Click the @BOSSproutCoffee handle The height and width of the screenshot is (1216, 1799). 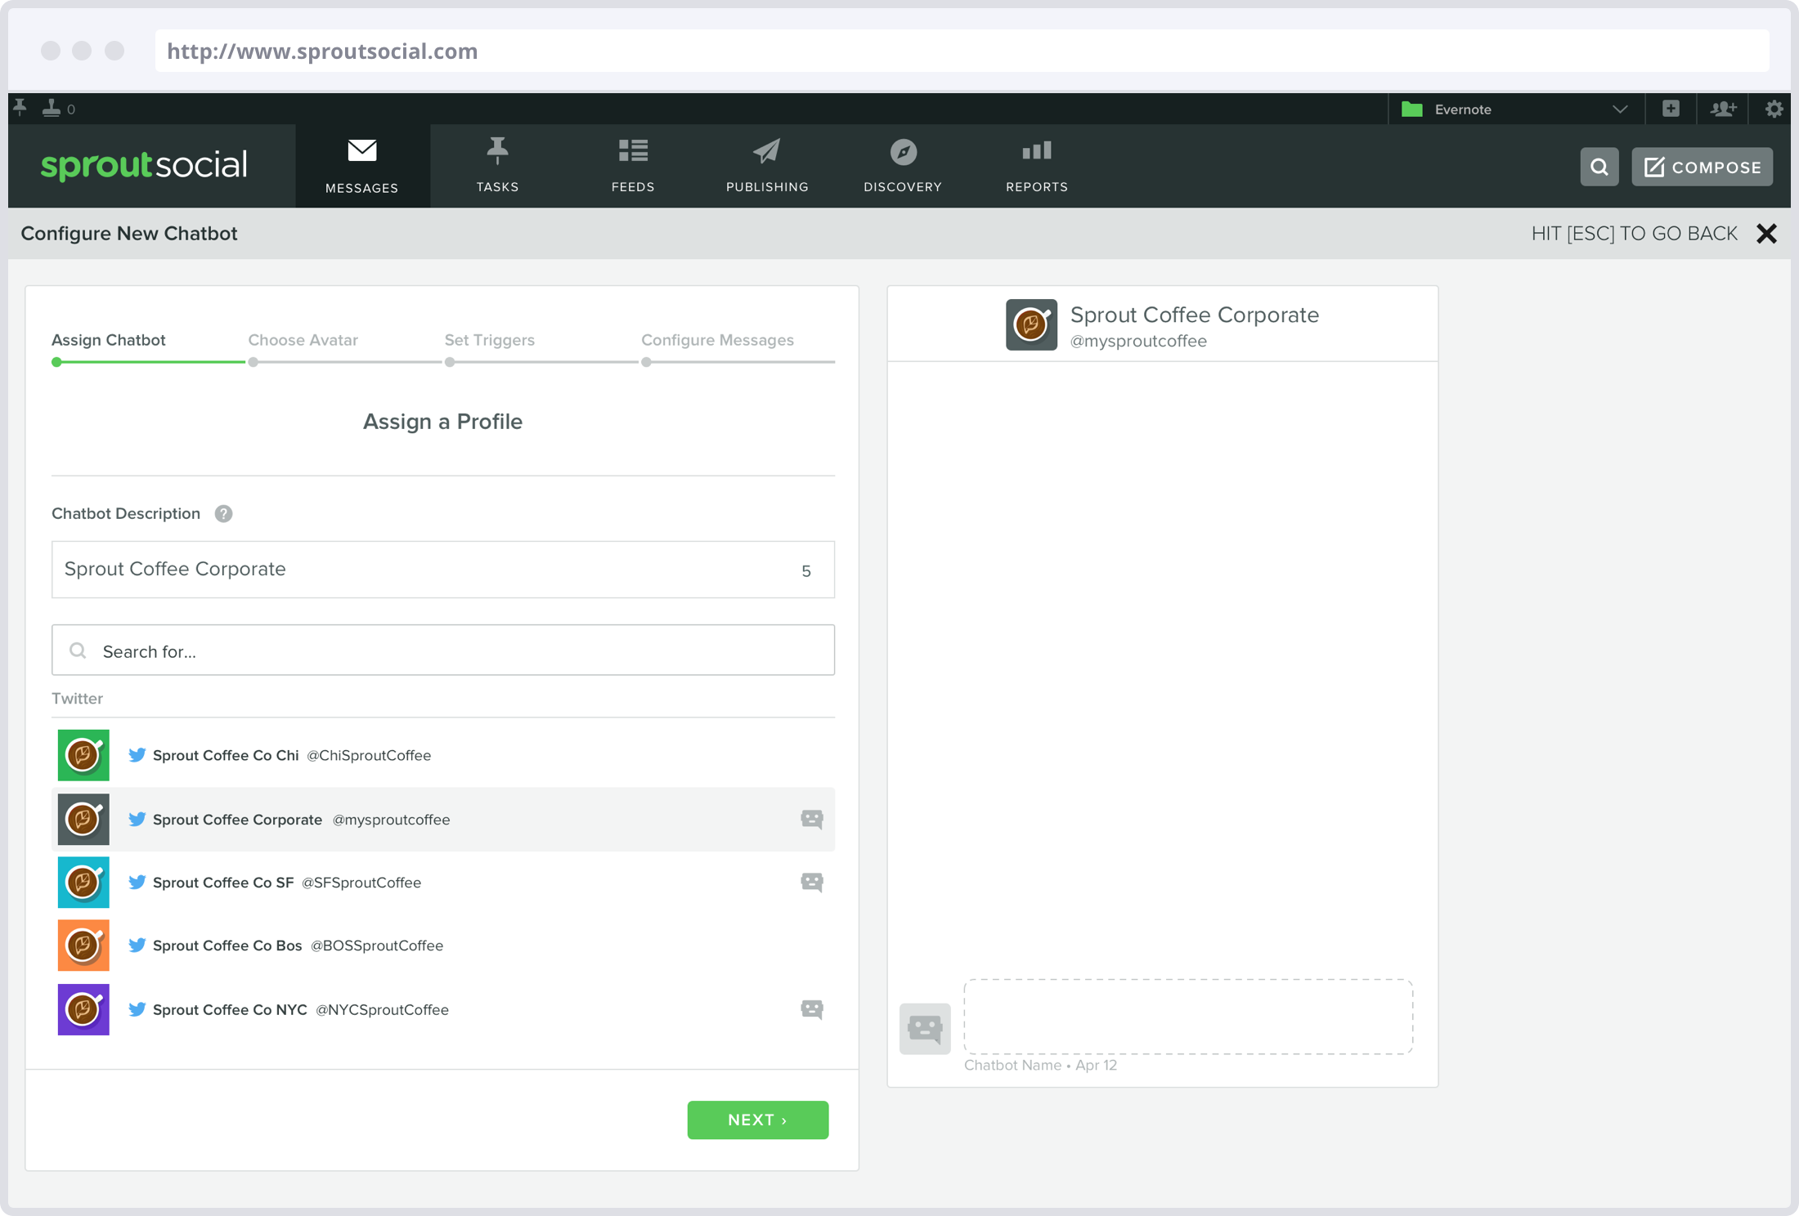(377, 946)
